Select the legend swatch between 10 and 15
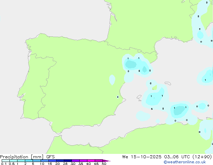 pos(45,161)
